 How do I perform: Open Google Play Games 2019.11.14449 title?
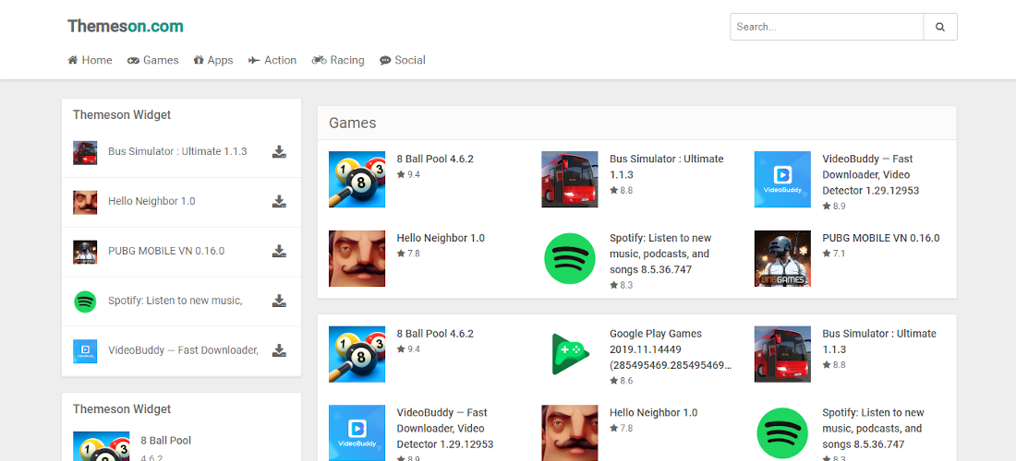tap(671, 349)
